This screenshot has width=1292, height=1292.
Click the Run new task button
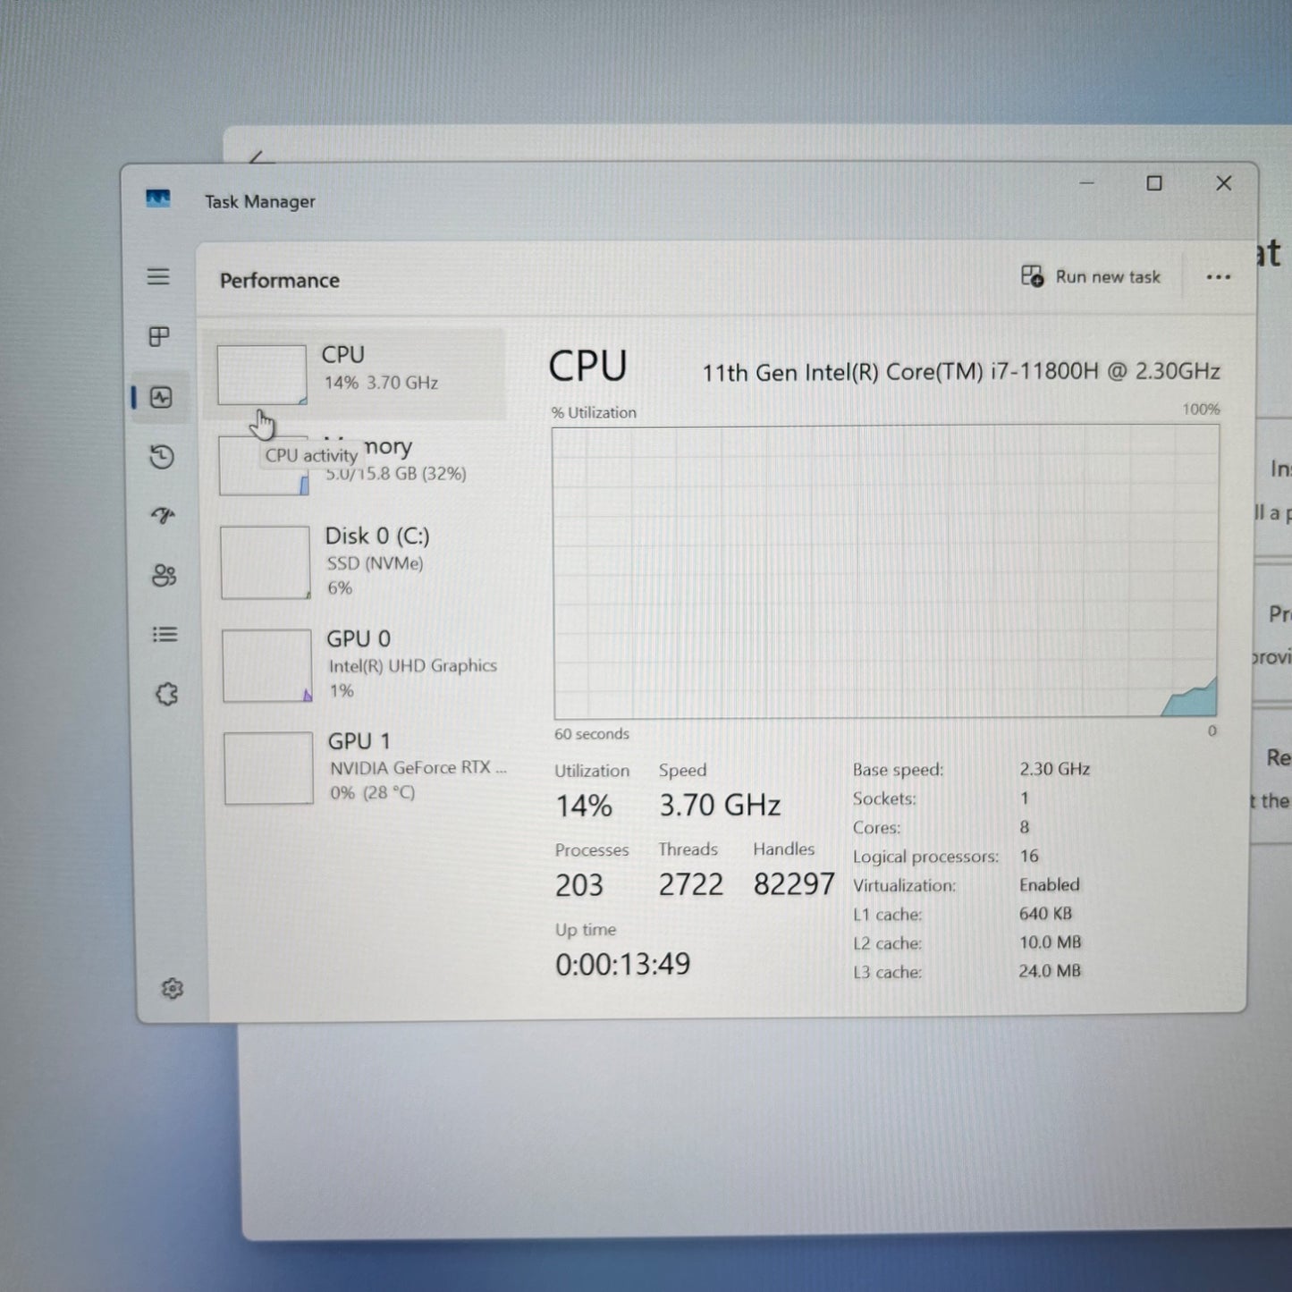[x=1091, y=276]
